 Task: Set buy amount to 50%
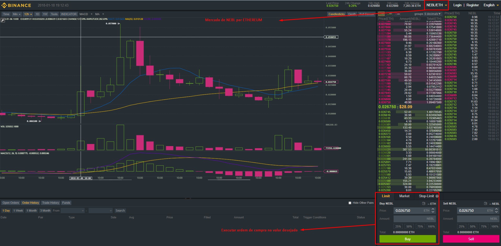(409, 226)
